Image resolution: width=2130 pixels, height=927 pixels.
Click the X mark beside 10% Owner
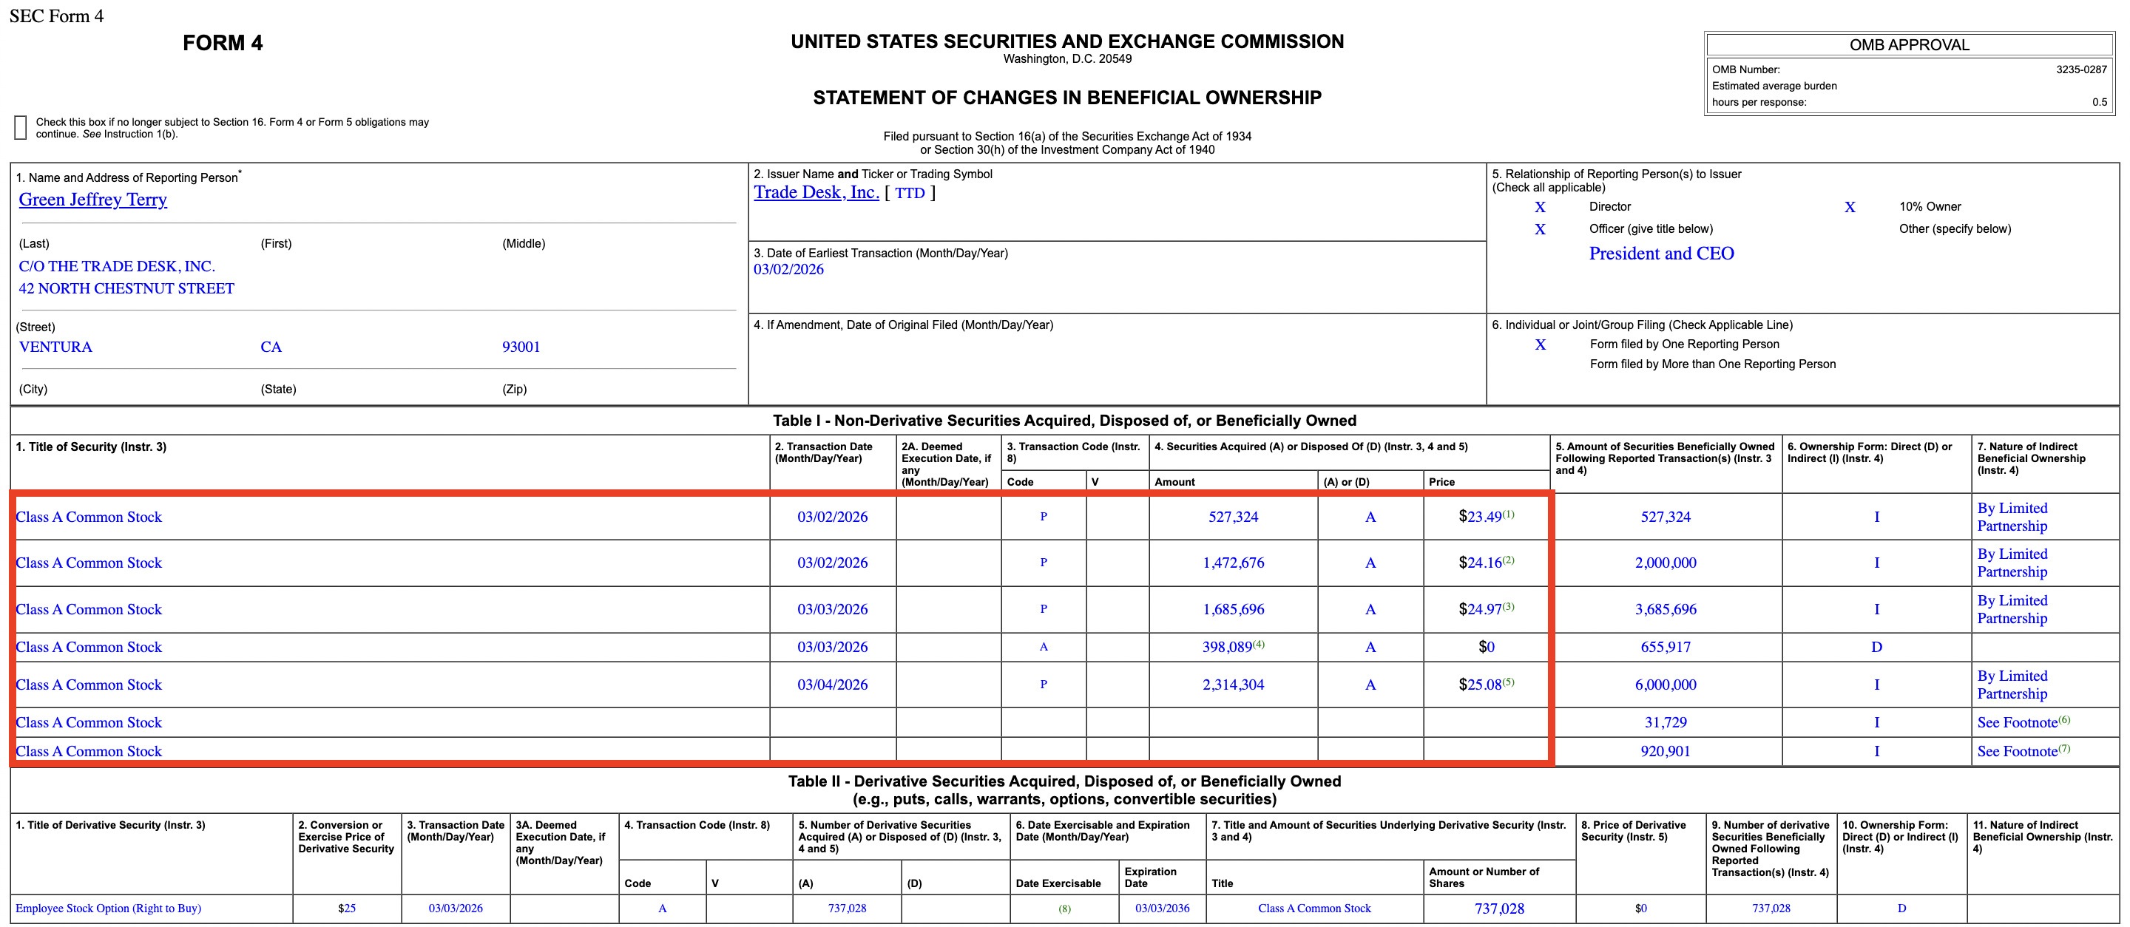(1850, 208)
